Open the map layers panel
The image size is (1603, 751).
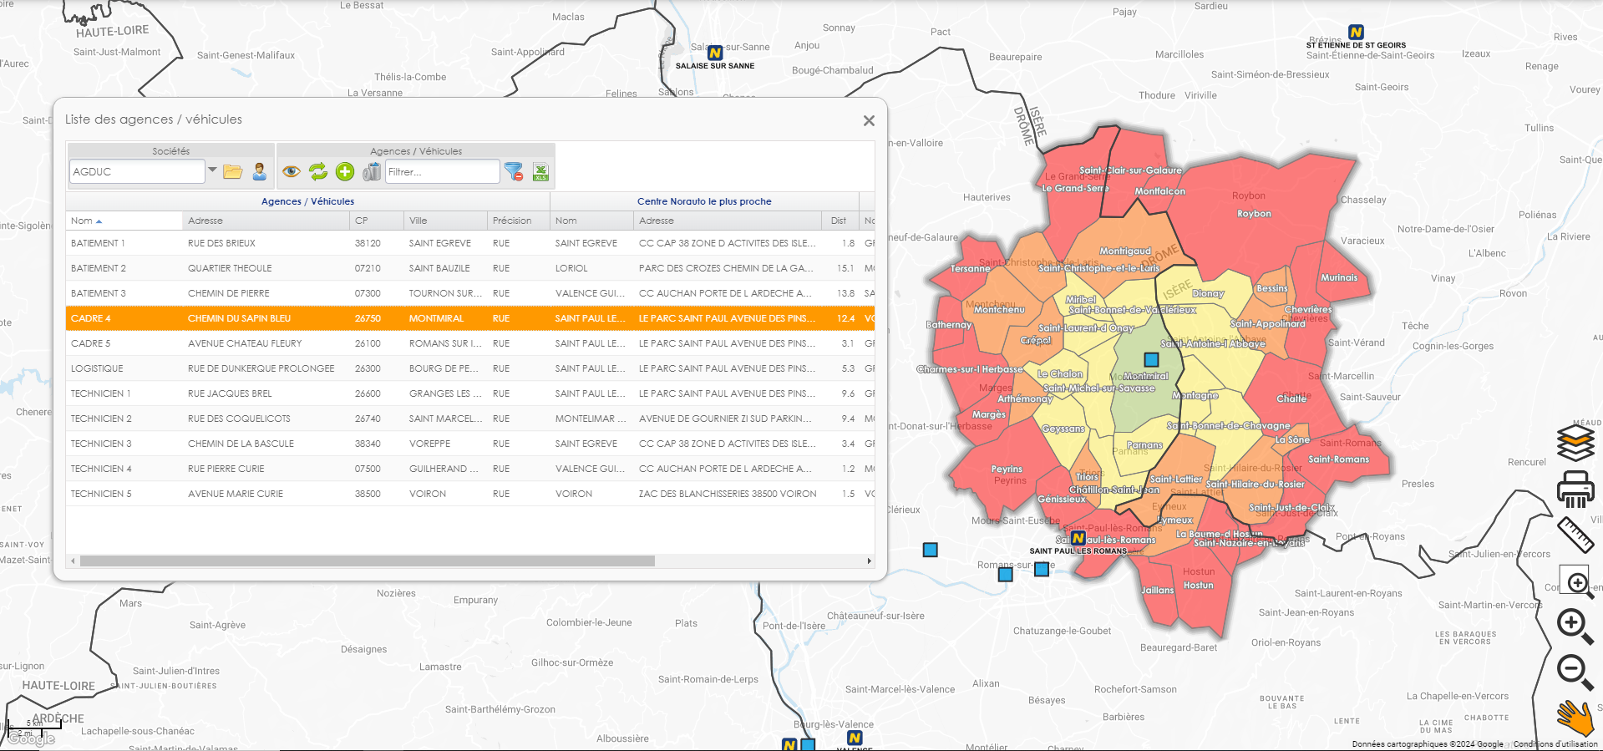1575,443
